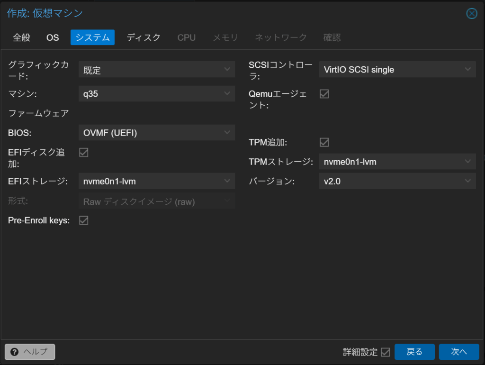485x365 pixels.
Task: Go to the ディスク tab
Action: [x=144, y=37]
